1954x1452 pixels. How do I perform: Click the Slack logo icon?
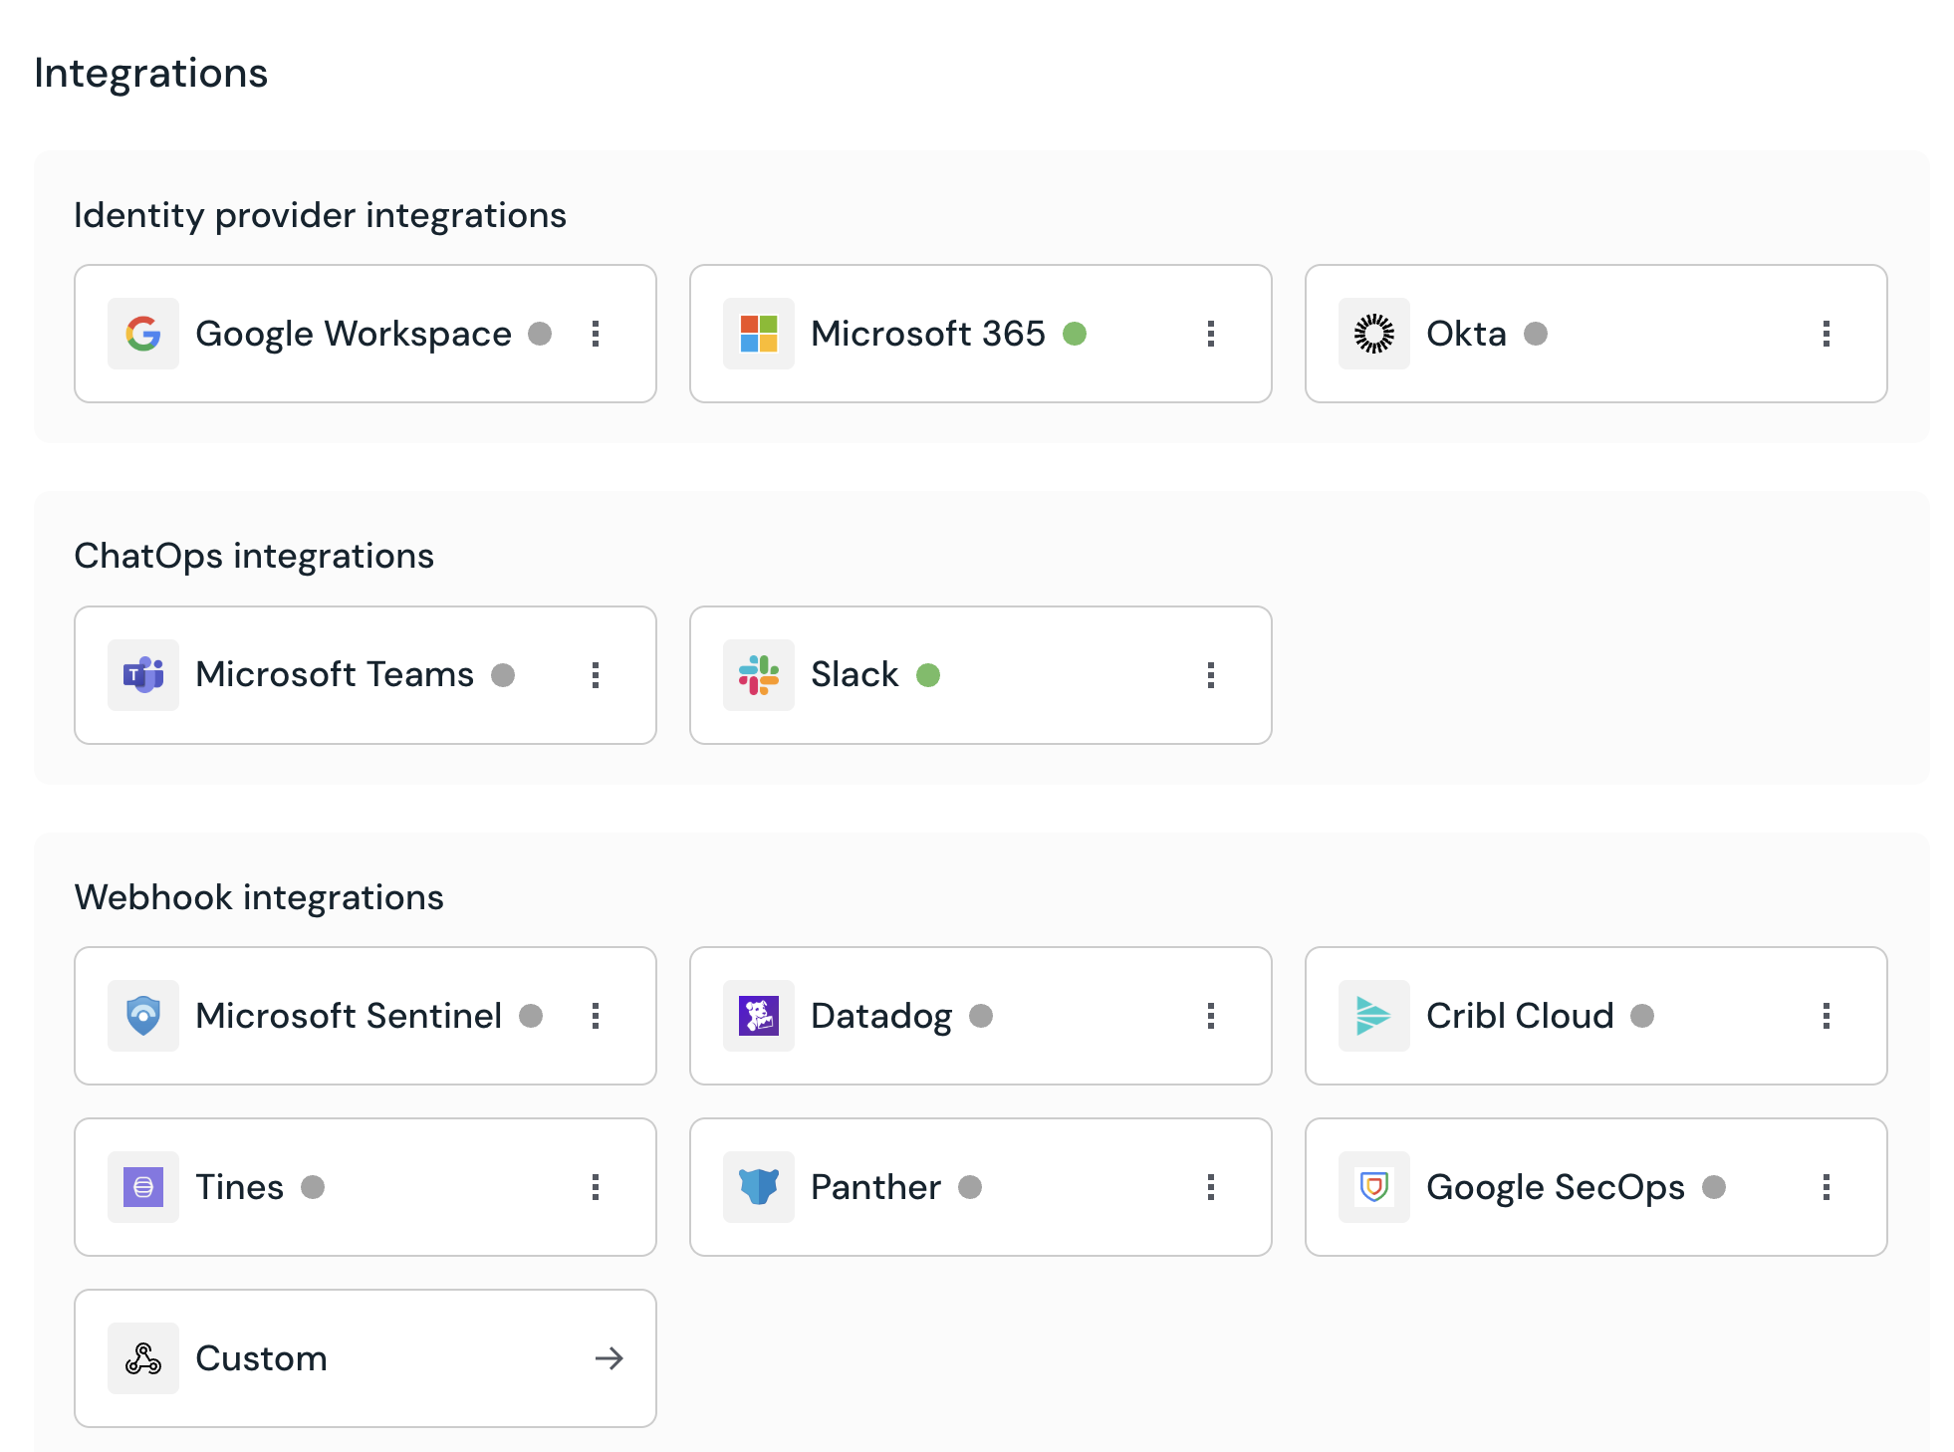coord(758,675)
